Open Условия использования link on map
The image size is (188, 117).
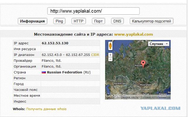point(155,97)
